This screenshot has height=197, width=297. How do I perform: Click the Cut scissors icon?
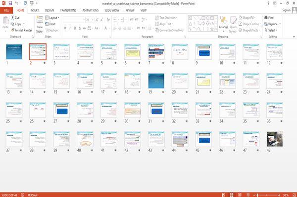pos(12,18)
